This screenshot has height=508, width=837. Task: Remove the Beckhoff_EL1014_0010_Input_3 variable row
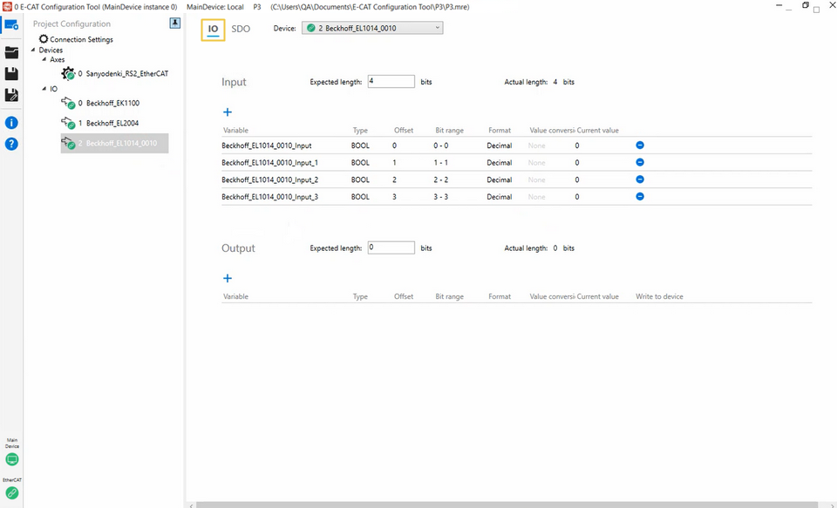pyautogui.click(x=639, y=196)
